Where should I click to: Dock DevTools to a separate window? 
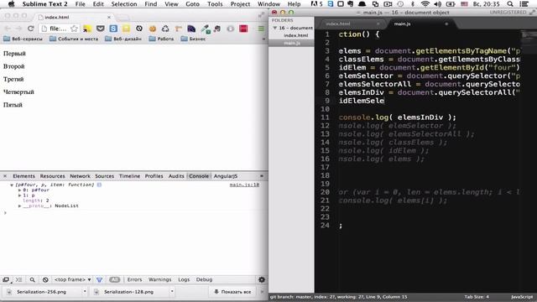pyautogui.click(x=6, y=279)
